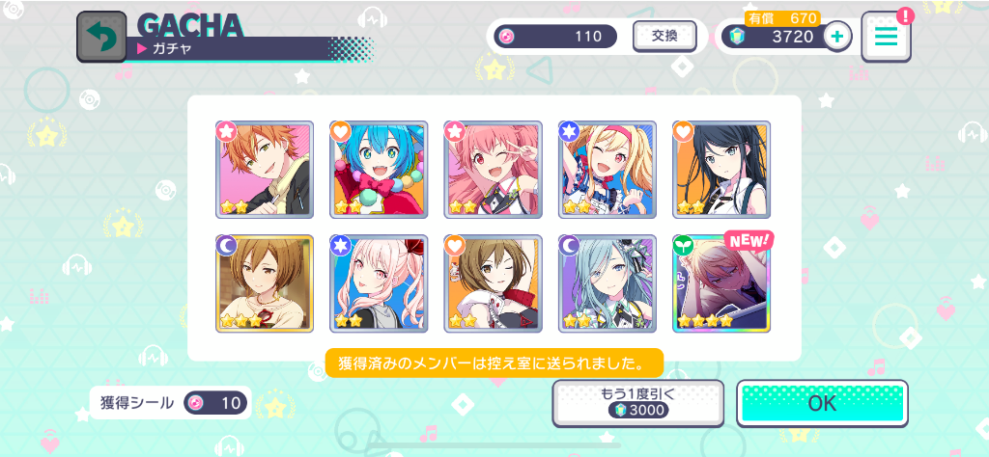Viewport: 989px width, 457px height.
Task: Click the 交換 exchange button
Action: point(664,36)
